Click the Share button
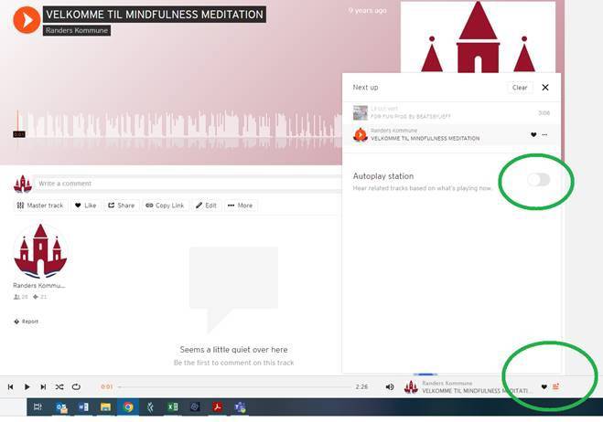The image size is (603, 422). click(121, 206)
